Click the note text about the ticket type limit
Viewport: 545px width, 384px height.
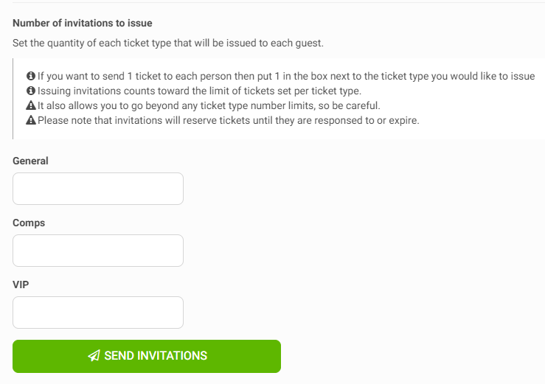tap(200, 91)
